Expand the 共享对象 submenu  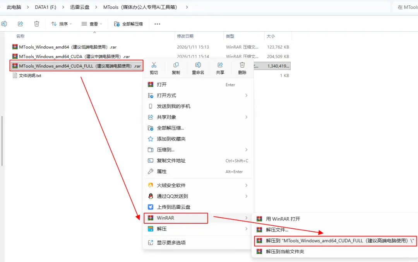pos(198,117)
